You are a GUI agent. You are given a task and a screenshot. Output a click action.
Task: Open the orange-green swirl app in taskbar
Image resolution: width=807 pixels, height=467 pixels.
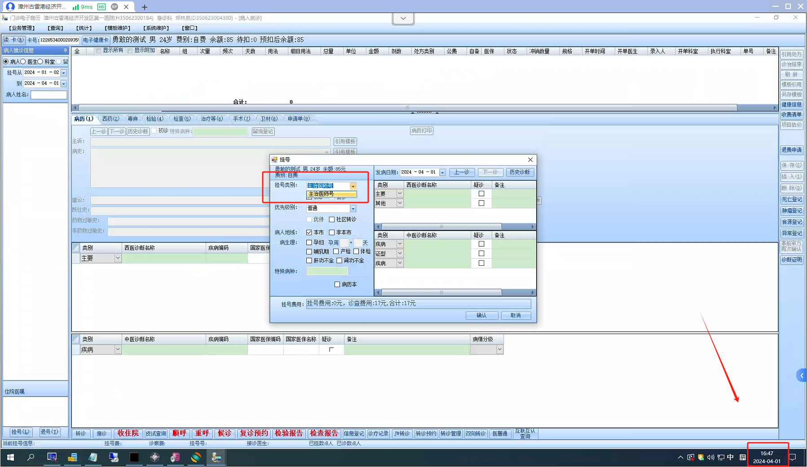pyautogui.click(x=196, y=458)
